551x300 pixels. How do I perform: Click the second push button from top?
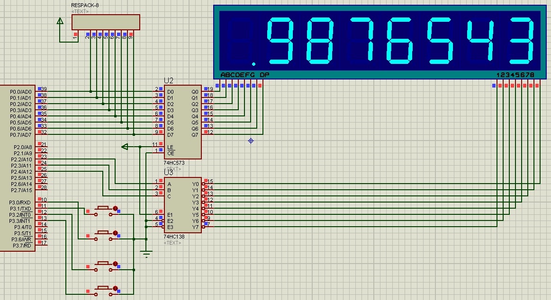103,235
